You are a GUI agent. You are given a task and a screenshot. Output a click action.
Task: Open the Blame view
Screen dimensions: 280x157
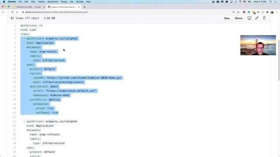tap(238, 18)
